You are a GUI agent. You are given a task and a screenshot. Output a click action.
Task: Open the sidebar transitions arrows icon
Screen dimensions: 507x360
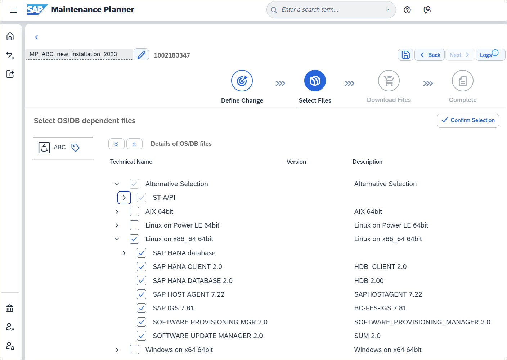coord(10,55)
